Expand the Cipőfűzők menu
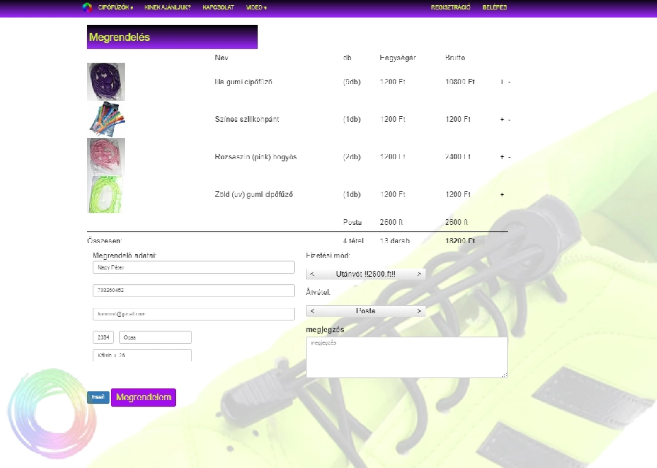The image size is (657, 468). (x=115, y=7)
